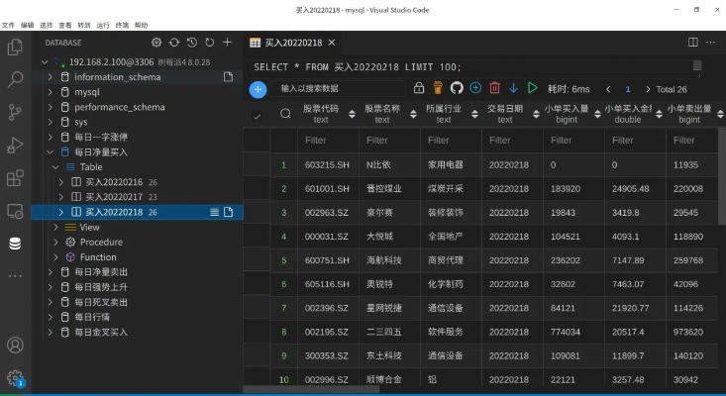Sort by 小单买入量 column
726x396 pixels.
click(x=598, y=114)
